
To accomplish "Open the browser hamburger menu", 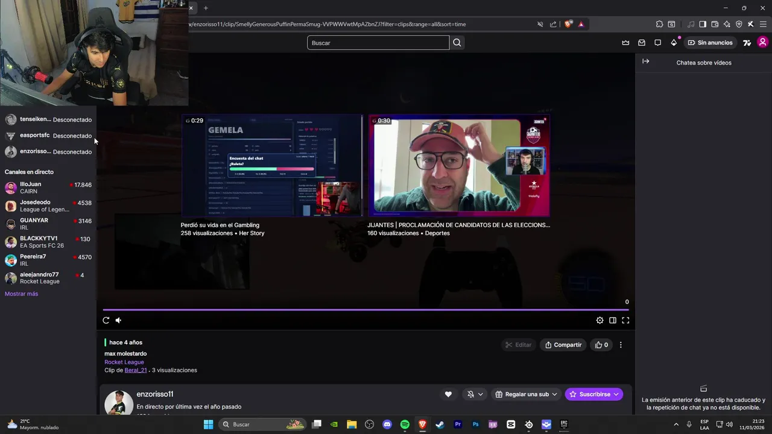I will coord(763,24).
